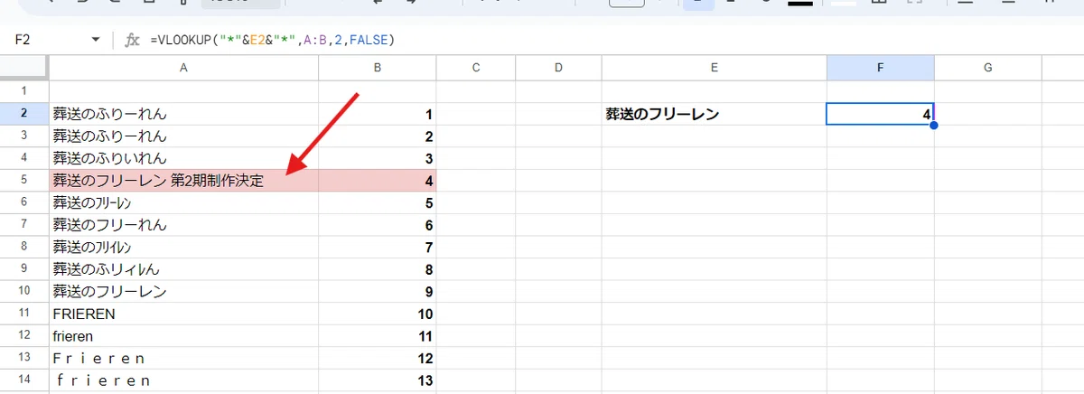1084x394 pixels.
Task: Click selected cell F2 showing 4
Action: point(880,114)
